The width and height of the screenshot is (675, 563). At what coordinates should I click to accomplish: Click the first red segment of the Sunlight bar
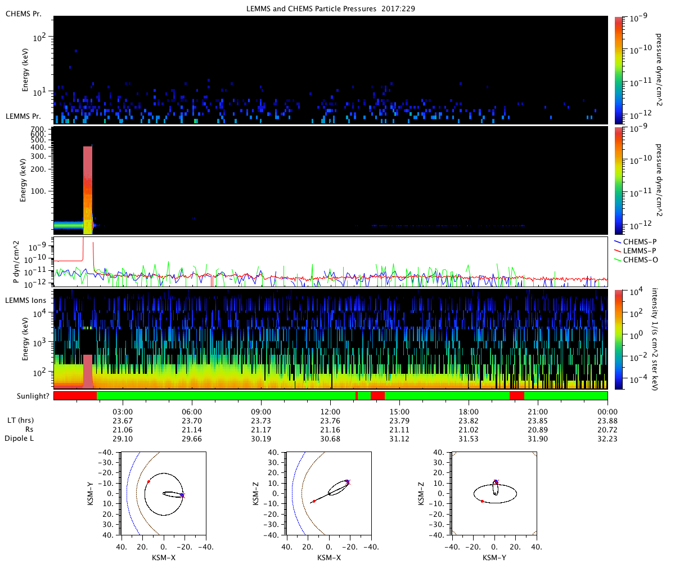(75, 396)
